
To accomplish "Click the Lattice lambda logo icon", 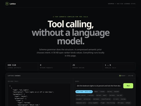I will point(7,4).
